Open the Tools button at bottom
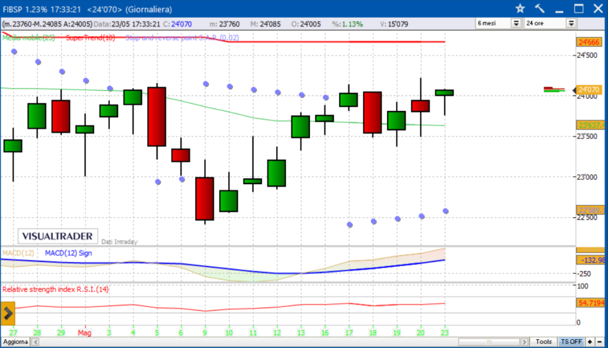This screenshot has width=608, height=348. coord(543,342)
